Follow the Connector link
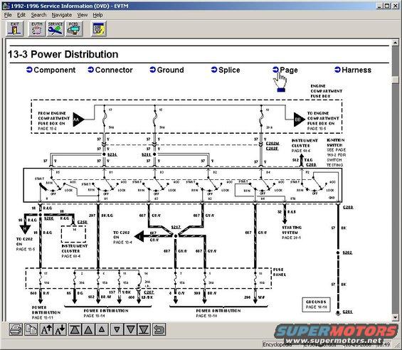Viewport: 402px width, 350px height. [x=110, y=70]
